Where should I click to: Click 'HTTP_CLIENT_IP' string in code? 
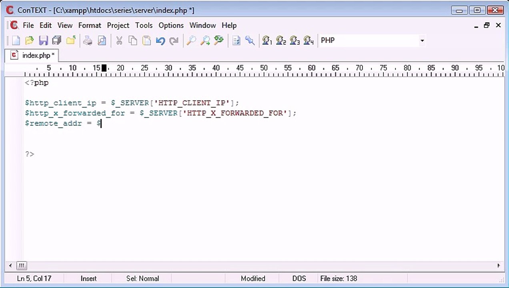[x=192, y=103]
